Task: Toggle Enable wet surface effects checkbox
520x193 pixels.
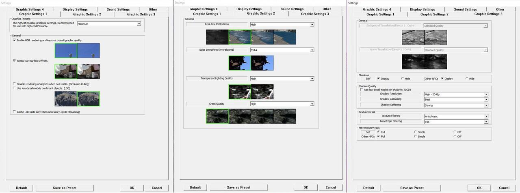Action: 14,61
